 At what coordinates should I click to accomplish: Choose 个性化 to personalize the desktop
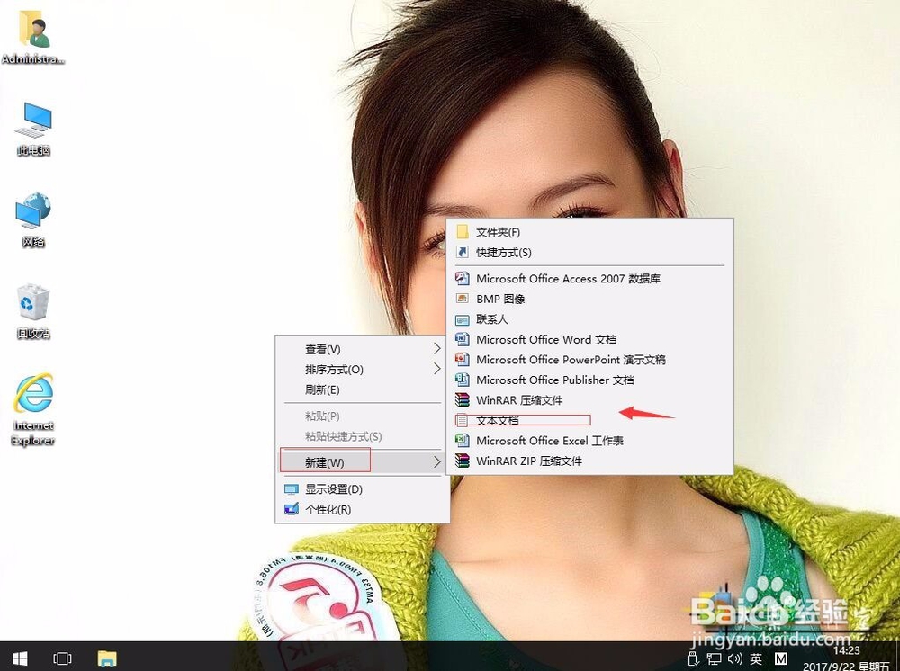(x=329, y=509)
